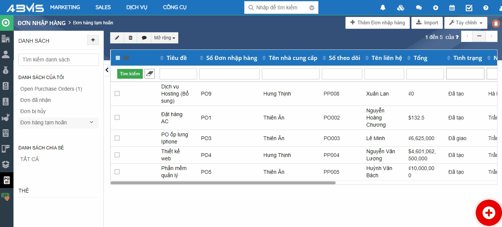Open the calendar icon in top bar
The height and width of the screenshot is (227, 502).
click(452, 7)
